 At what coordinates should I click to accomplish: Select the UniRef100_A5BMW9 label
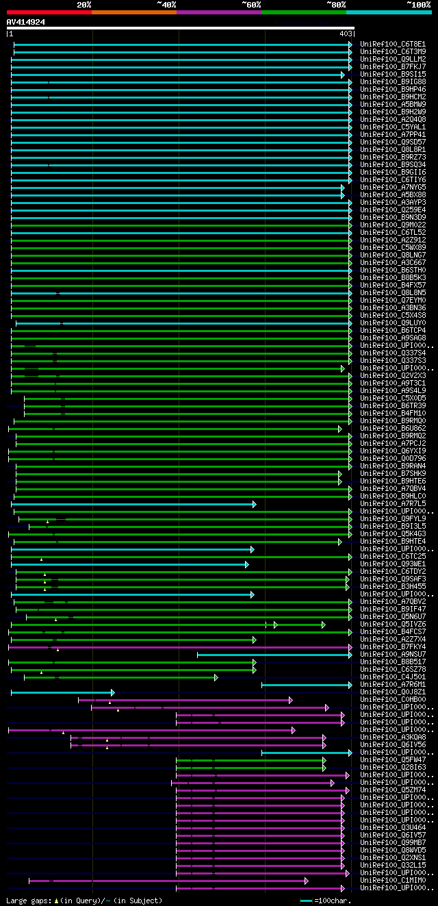(393, 105)
